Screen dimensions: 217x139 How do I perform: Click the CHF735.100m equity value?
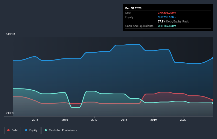pyautogui.click(x=167, y=17)
